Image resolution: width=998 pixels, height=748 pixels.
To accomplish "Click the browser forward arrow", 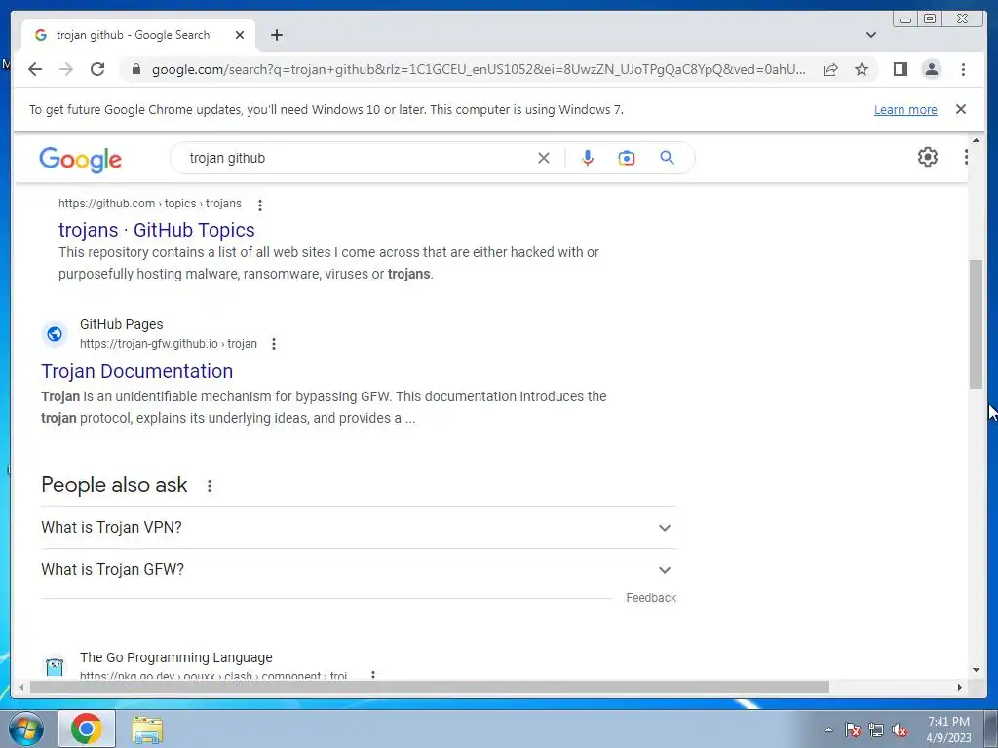I will click(x=66, y=69).
